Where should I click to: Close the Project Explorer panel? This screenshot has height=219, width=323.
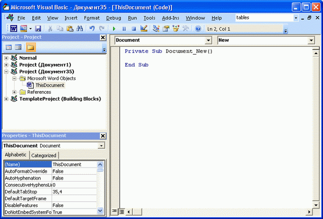pos(103,37)
